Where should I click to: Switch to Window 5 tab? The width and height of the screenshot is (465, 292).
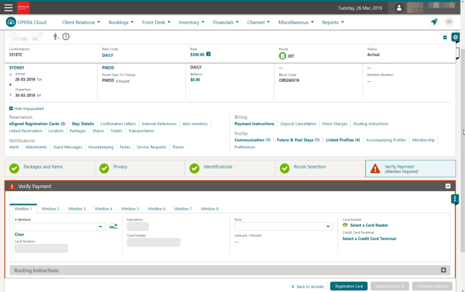coord(130,209)
